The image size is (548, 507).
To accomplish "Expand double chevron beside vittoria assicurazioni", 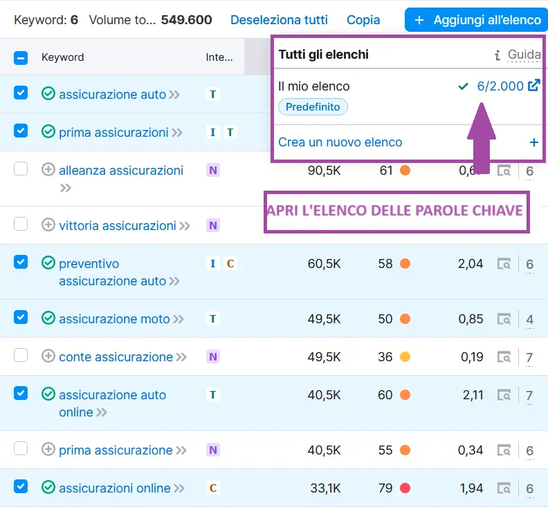I will point(185,226).
